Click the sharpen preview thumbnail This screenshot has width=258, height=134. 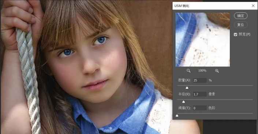tap(202, 39)
